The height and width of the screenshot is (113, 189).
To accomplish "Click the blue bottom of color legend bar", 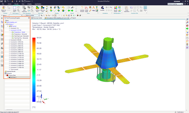I will point(34,100).
